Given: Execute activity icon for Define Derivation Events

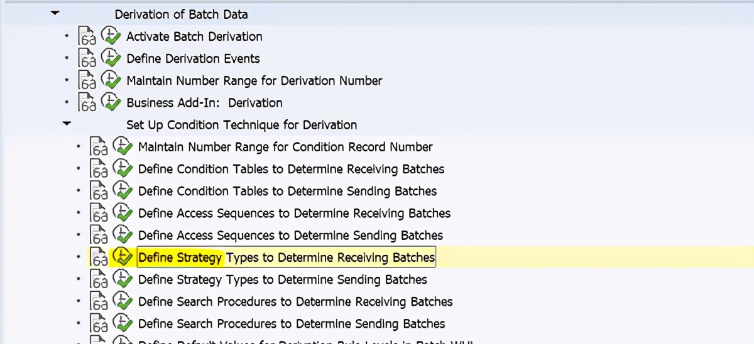Looking at the screenshot, I should tap(111, 58).
